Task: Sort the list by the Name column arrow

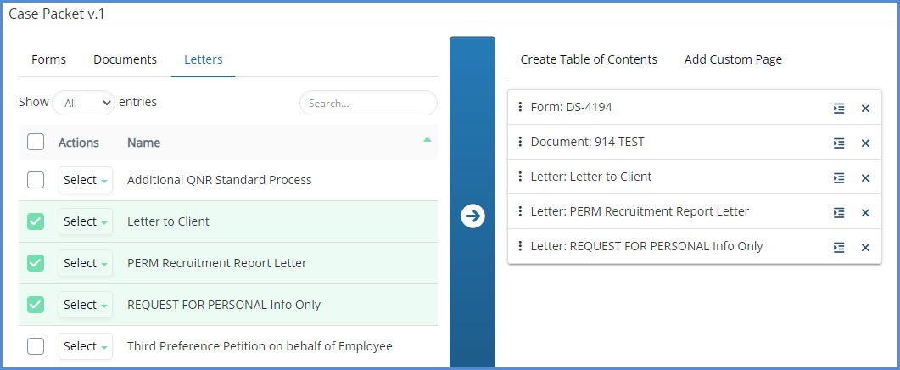Action: (x=428, y=139)
